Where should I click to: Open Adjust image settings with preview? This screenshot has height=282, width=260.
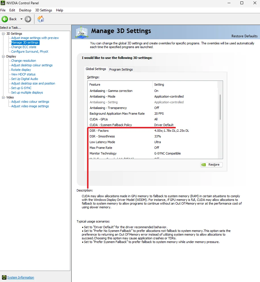coord(35,38)
